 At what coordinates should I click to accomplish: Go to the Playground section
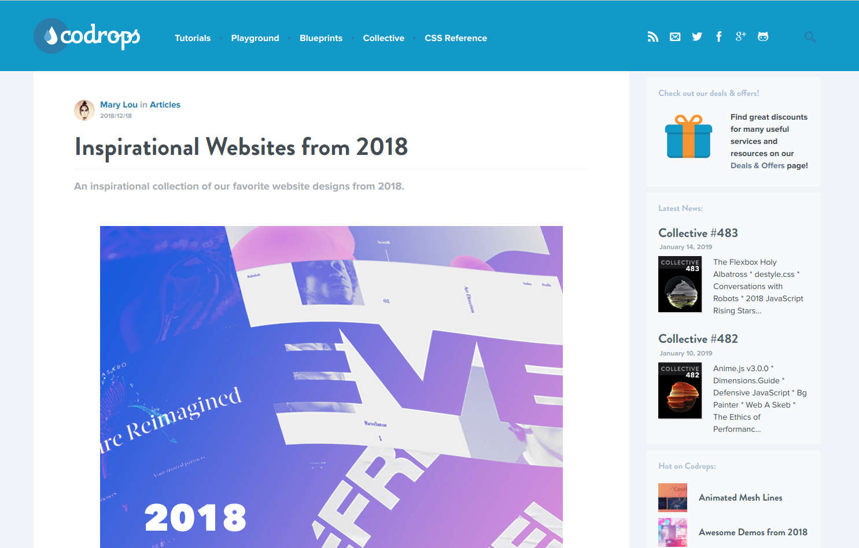(x=255, y=38)
